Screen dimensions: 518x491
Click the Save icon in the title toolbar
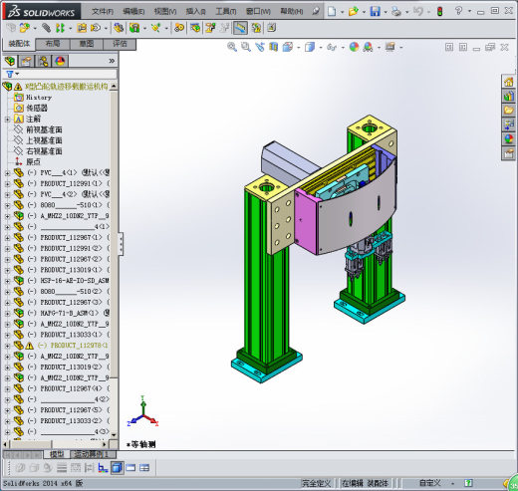(376, 11)
